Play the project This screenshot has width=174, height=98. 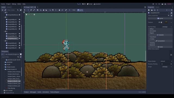point(153,4)
